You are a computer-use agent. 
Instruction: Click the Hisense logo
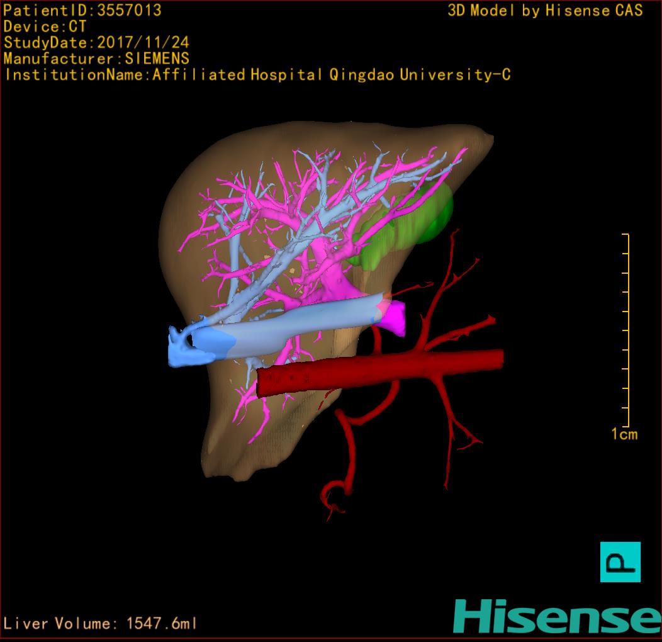click(558, 617)
